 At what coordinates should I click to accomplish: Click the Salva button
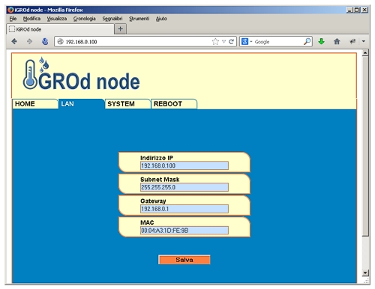pos(184,260)
